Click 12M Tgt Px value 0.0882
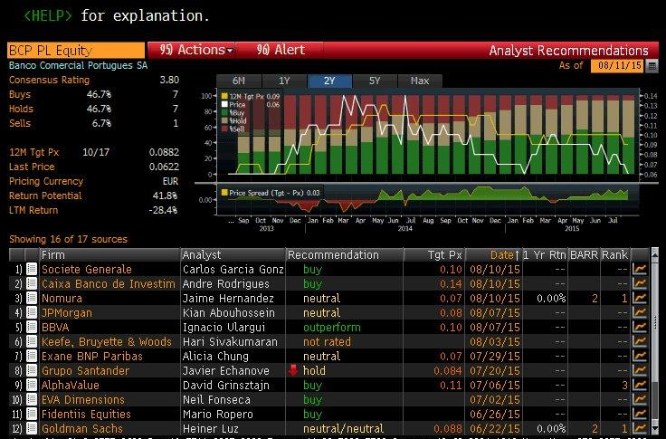Image resolution: width=666 pixels, height=439 pixels. pyautogui.click(x=164, y=152)
